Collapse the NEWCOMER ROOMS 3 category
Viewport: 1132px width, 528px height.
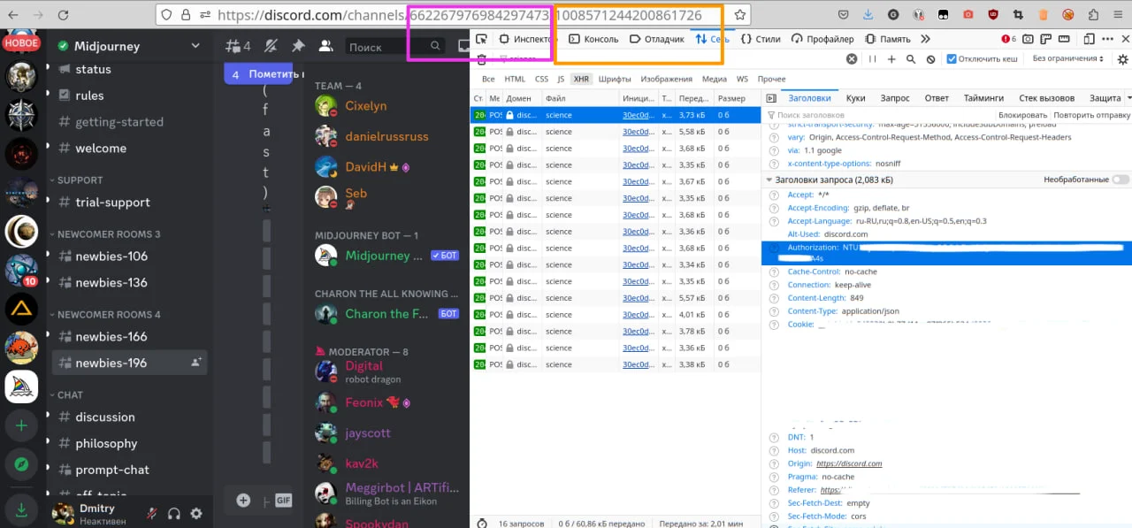click(x=105, y=234)
